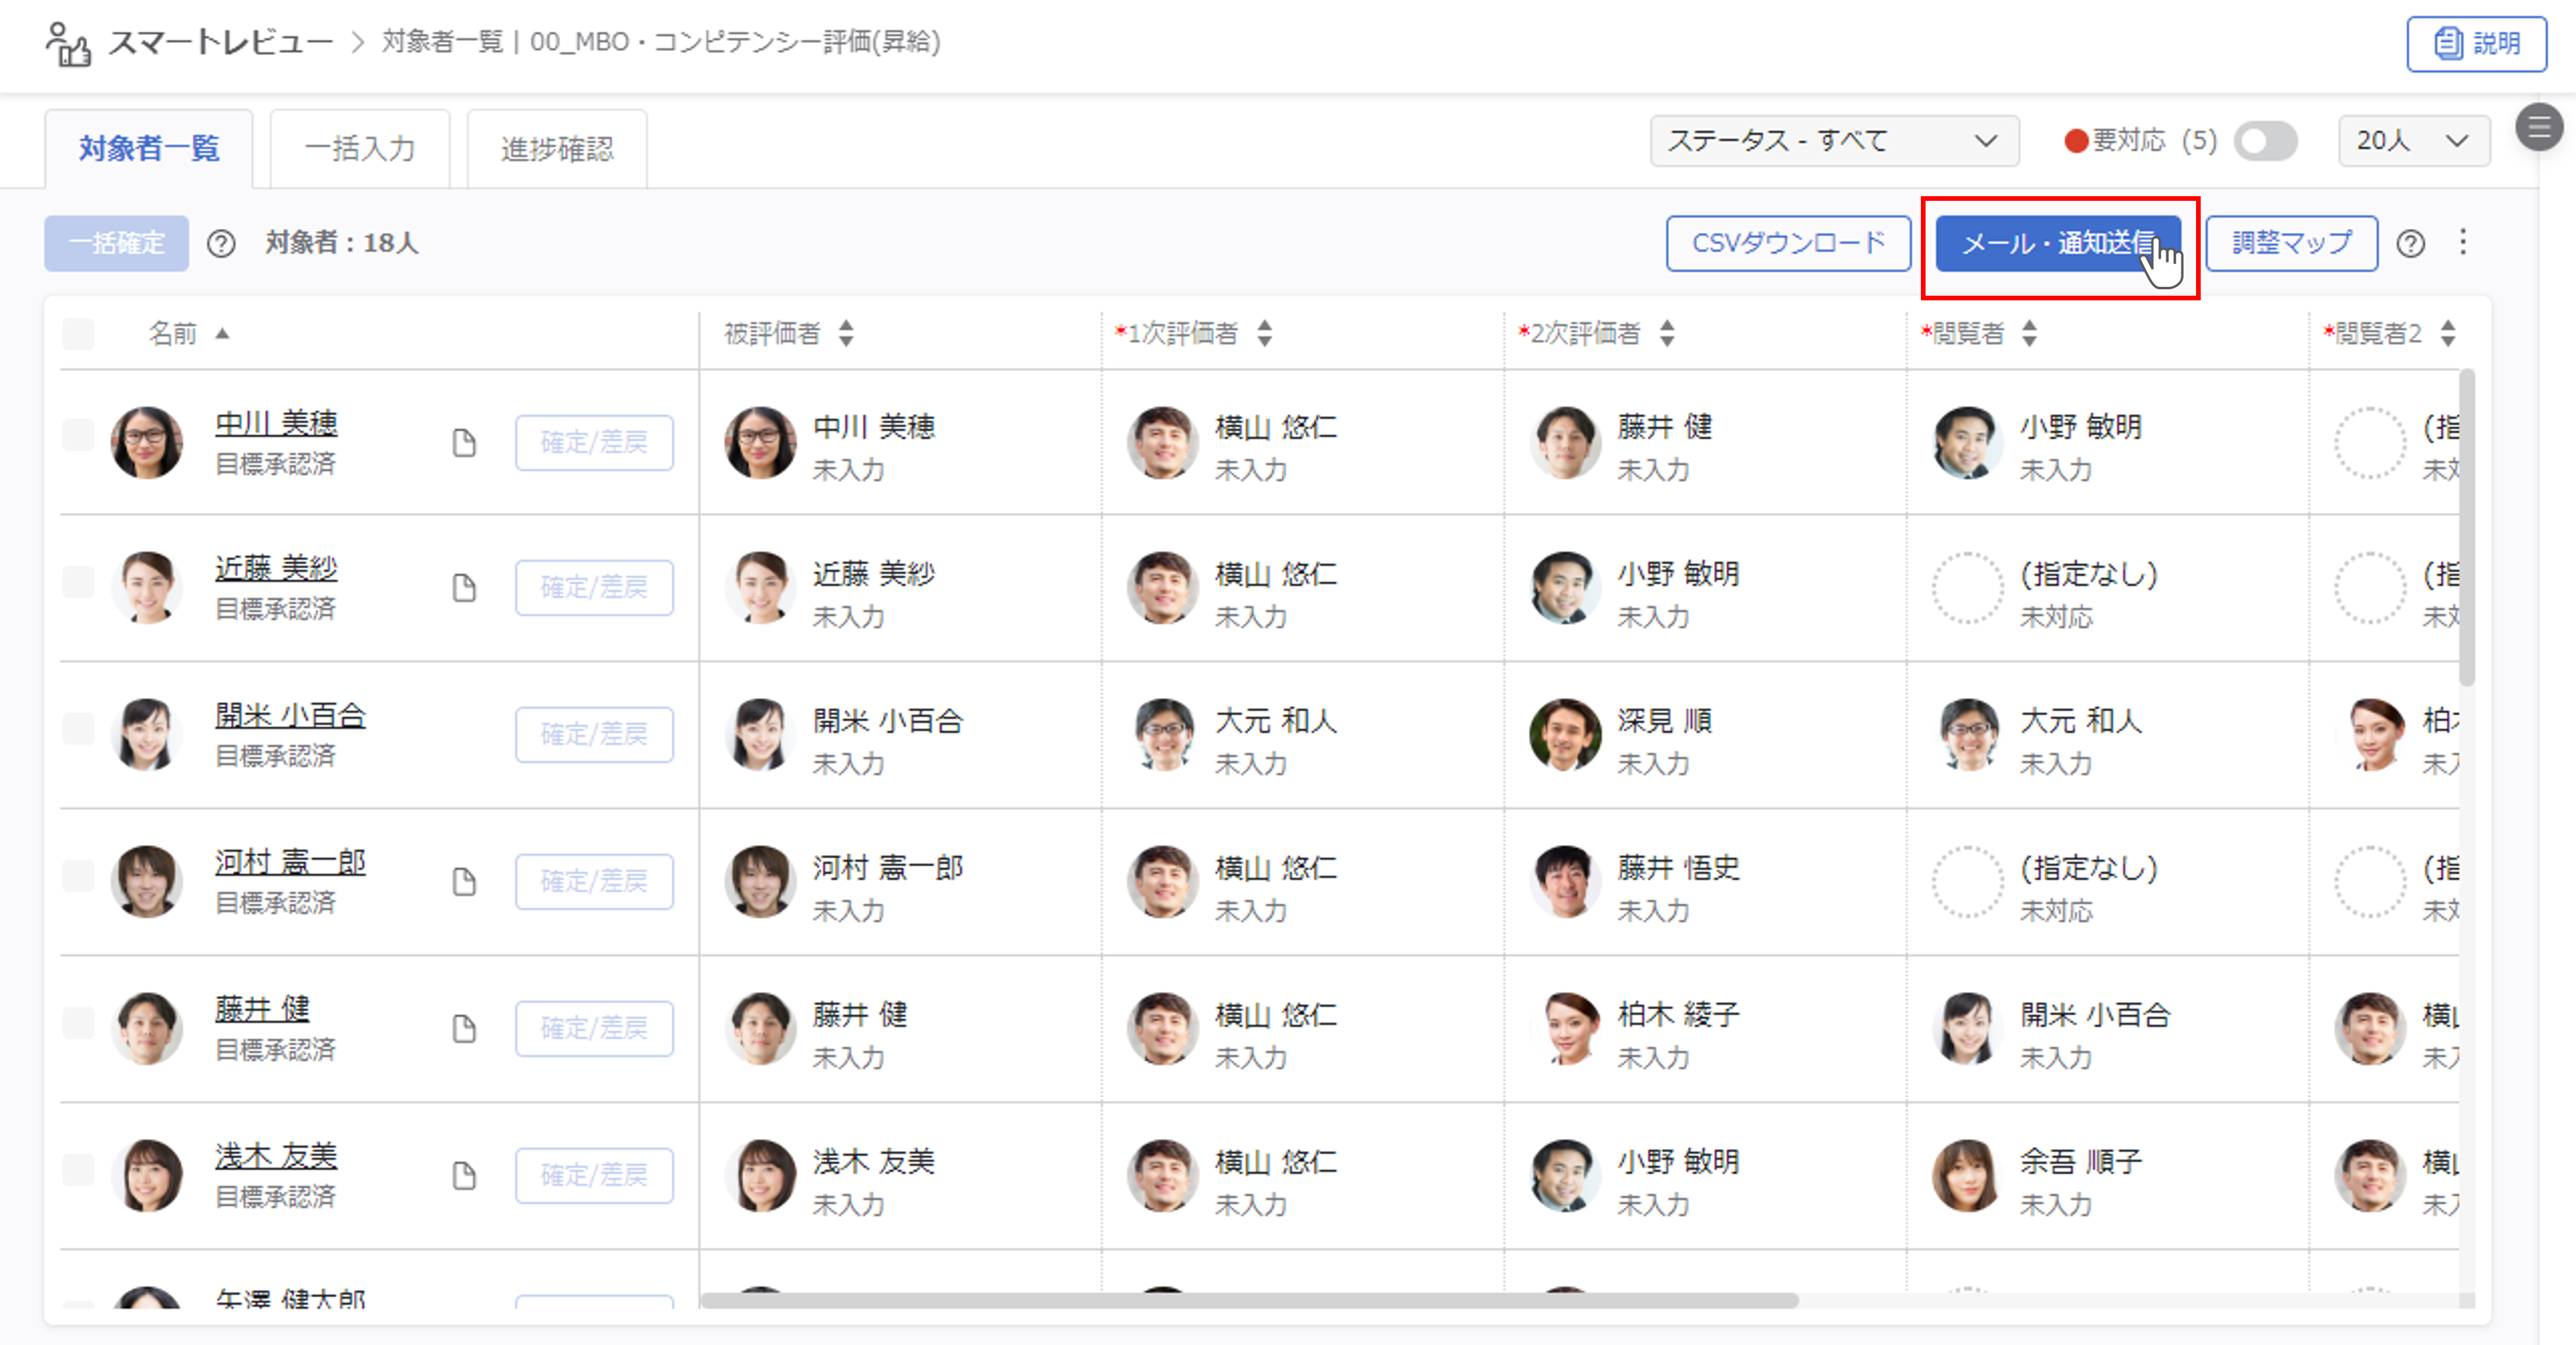
Task: Click 深見 順 avatar in 2次評価者 column
Action: 1566,735
